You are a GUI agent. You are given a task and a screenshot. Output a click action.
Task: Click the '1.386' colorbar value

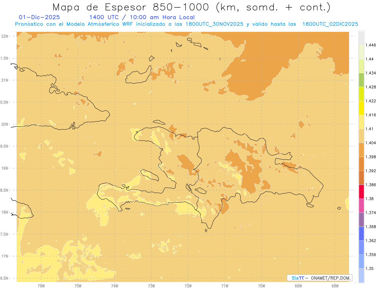371,185
